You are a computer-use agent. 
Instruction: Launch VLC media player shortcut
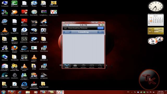click(x=24, y=67)
